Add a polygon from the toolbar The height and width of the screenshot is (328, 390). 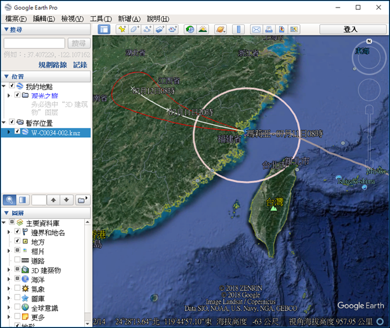click(x=135, y=30)
